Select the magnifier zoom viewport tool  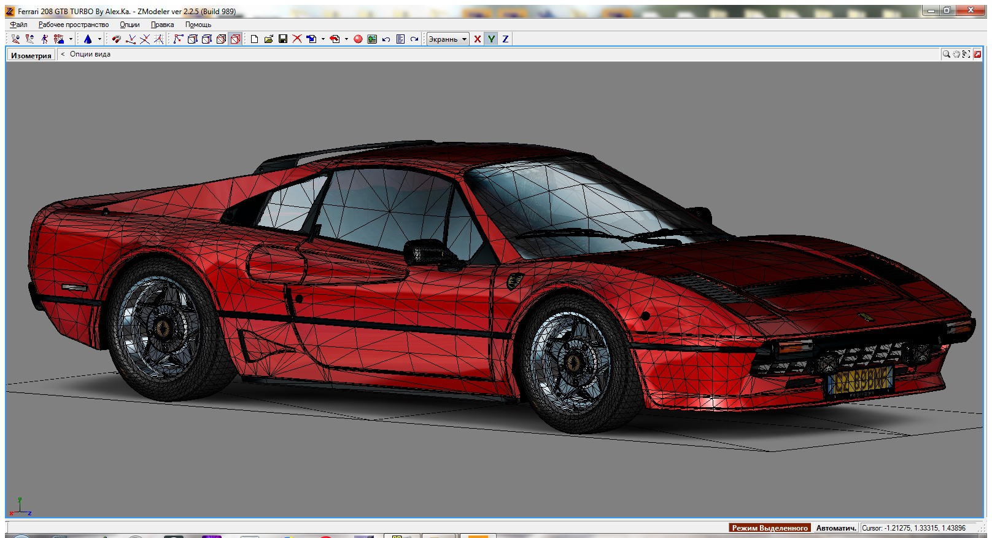click(x=947, y=54)
